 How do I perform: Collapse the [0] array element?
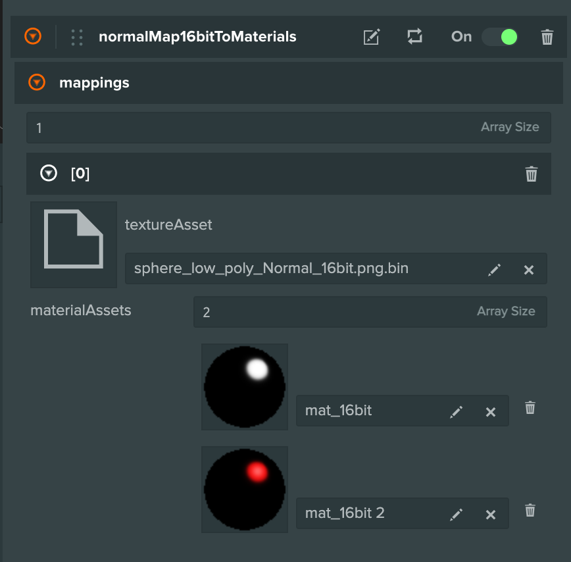(49, 174)
